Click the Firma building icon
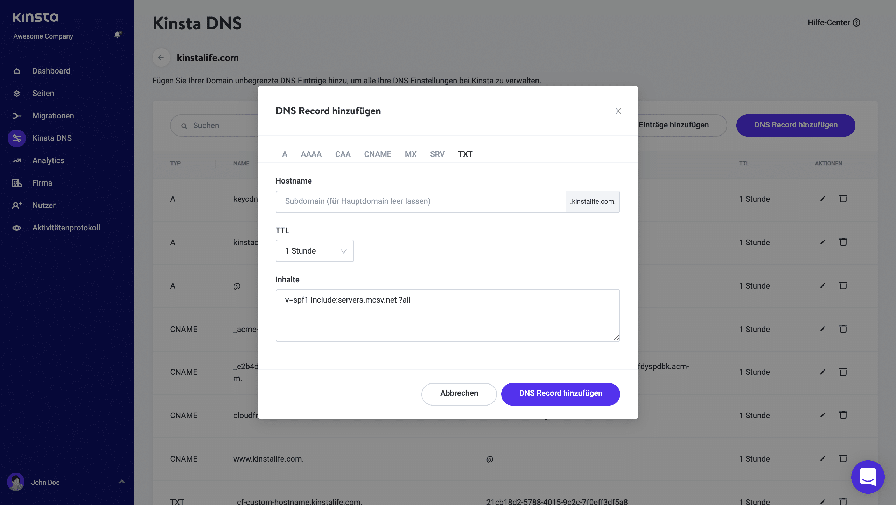 tap(17, 183)
